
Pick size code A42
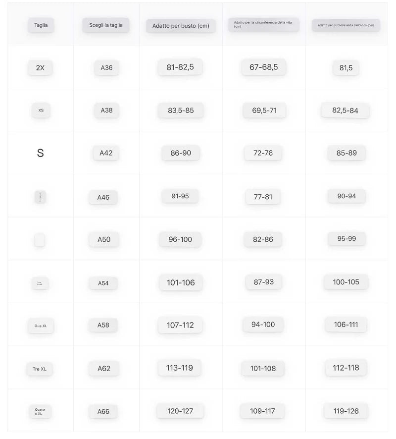tap(106, 153)
